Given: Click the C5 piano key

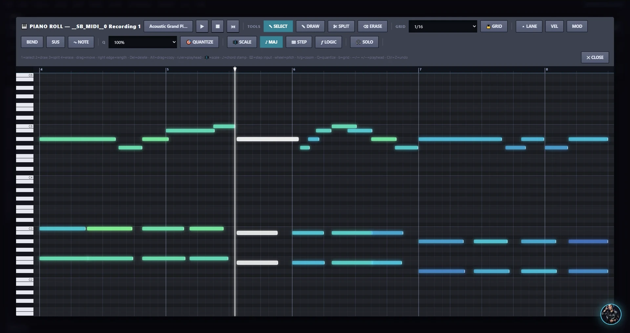Looking at the screenshot, I should point(25,126).
